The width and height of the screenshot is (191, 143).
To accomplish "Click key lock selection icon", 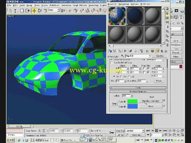I will (40, 131).
